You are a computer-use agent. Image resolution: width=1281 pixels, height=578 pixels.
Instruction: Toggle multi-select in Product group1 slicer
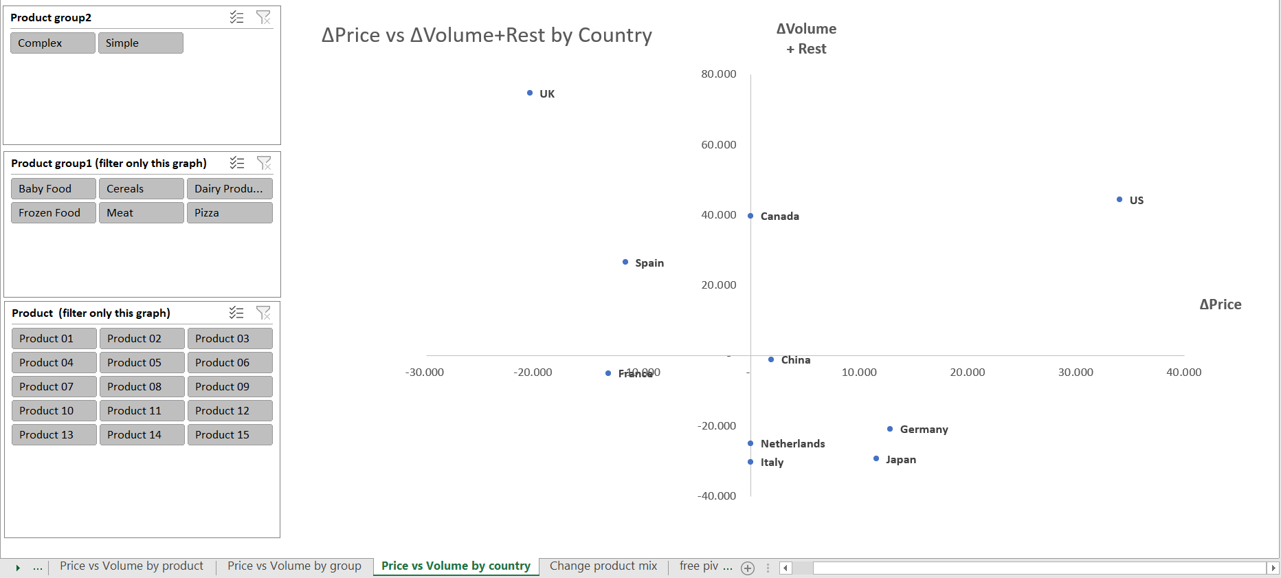(x=237, y=163)
